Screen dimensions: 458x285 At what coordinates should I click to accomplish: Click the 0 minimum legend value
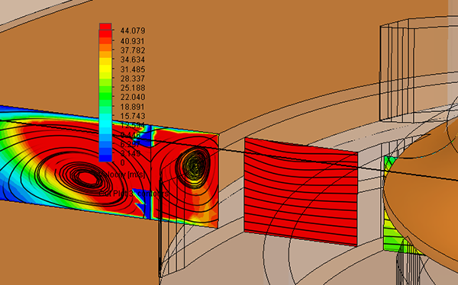(x=122, y=162)
